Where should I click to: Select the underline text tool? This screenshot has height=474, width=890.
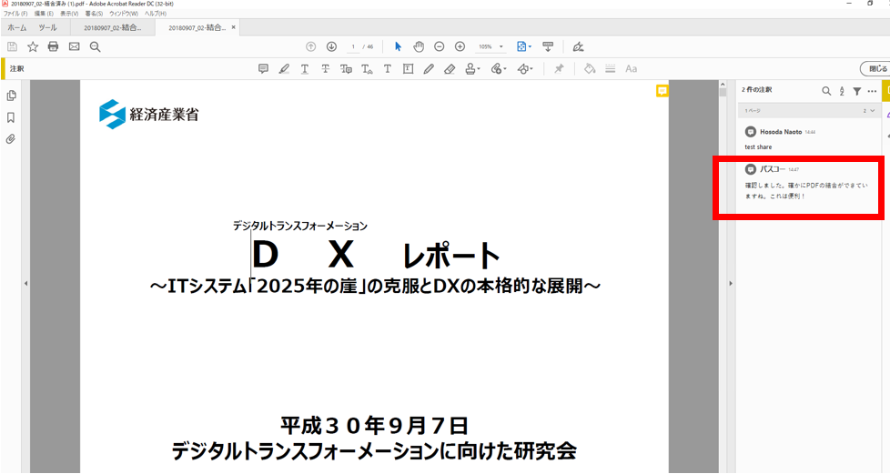pyautogui.click(x=305, y=68)
